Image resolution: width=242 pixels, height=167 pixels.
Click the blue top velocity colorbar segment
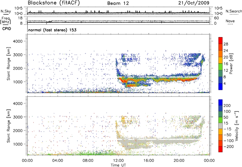coord(221,102)
